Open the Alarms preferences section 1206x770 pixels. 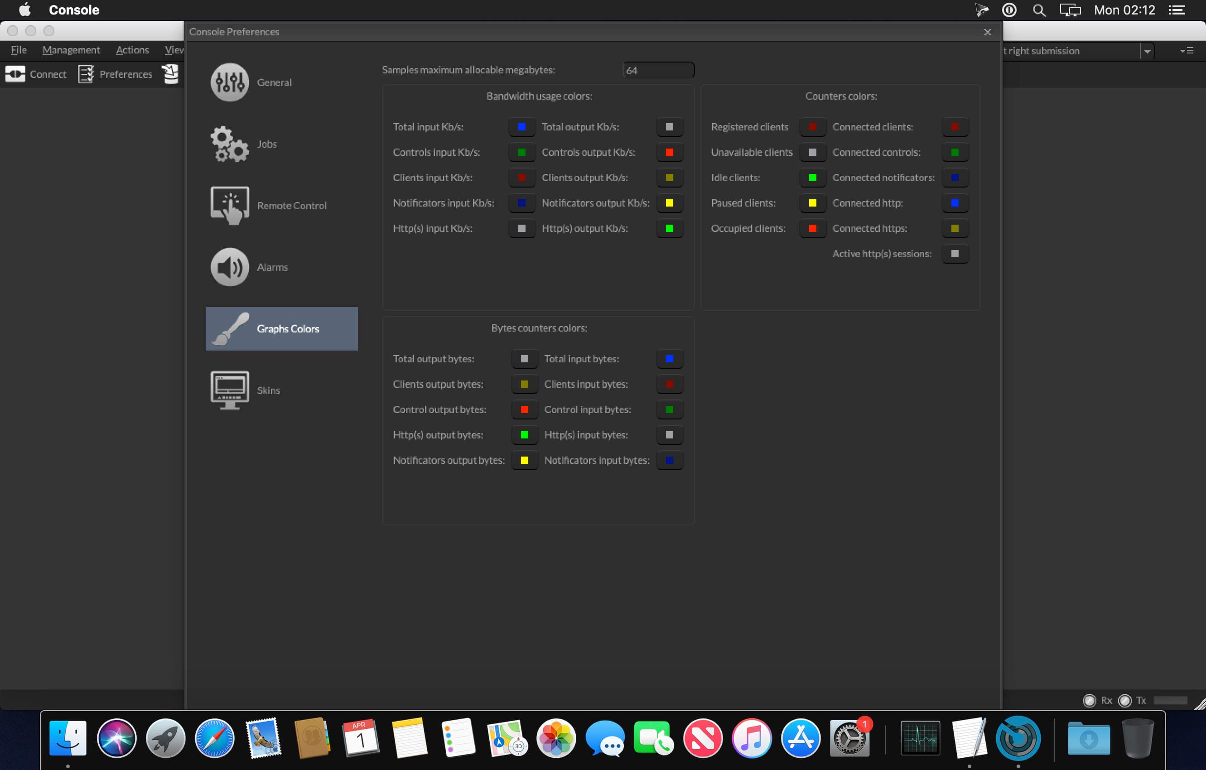[230, 267]
